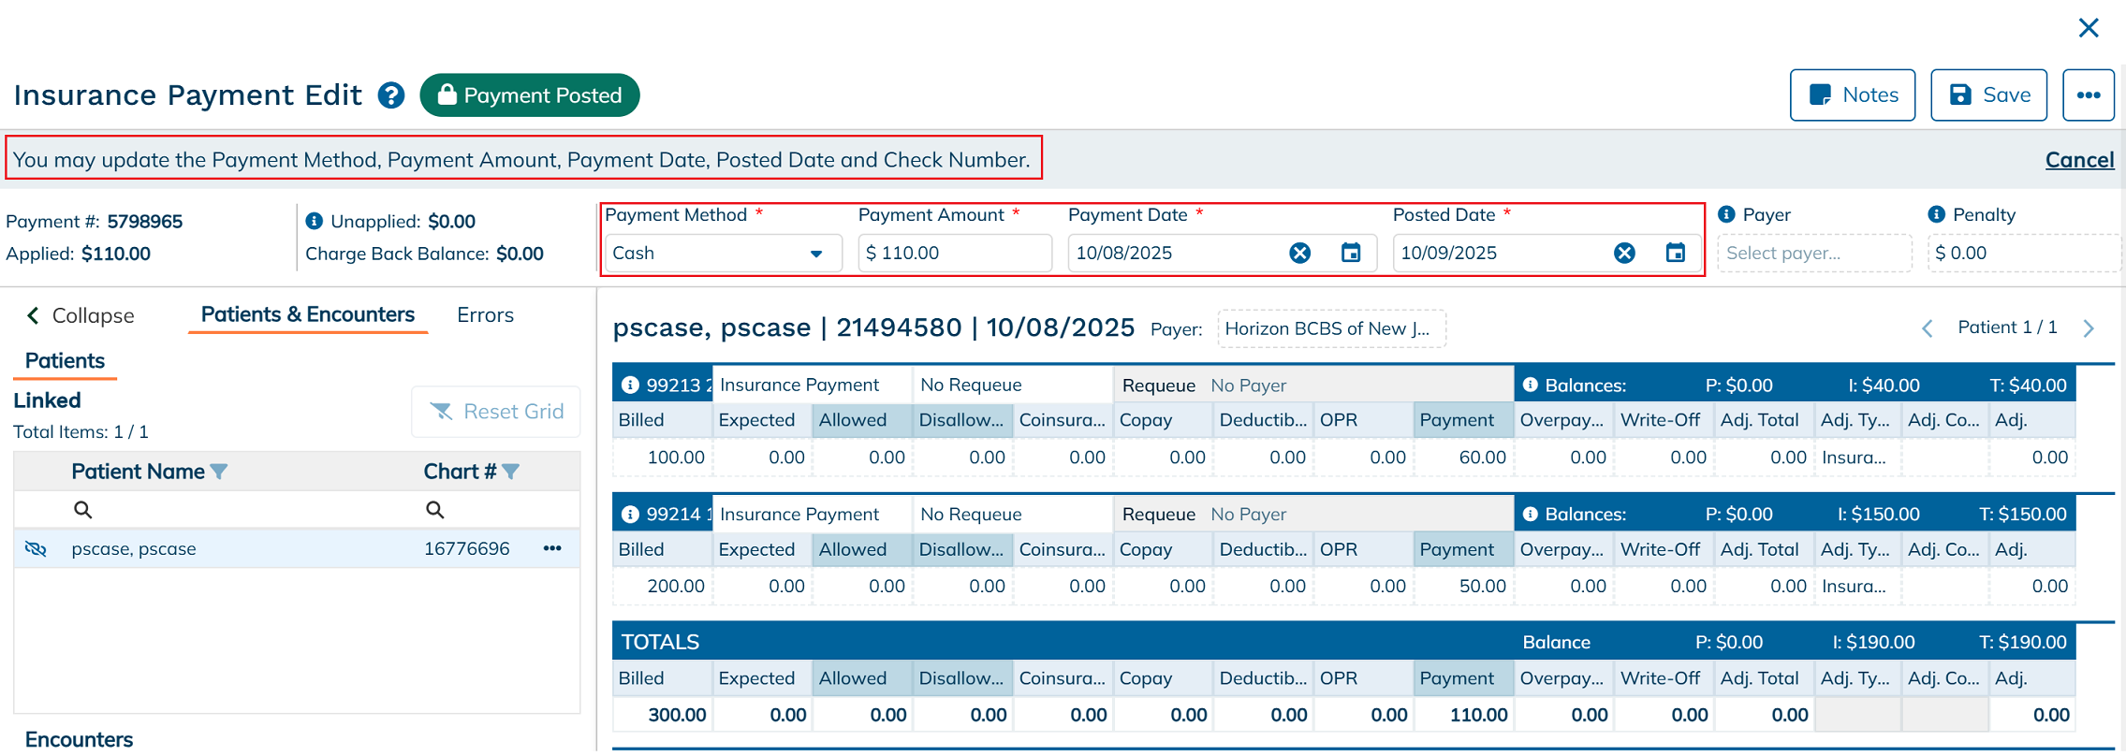The height and width of the screenshot is (756, 2126).
Task: Click the Cancel link
Action: [x=2079, y=160]
